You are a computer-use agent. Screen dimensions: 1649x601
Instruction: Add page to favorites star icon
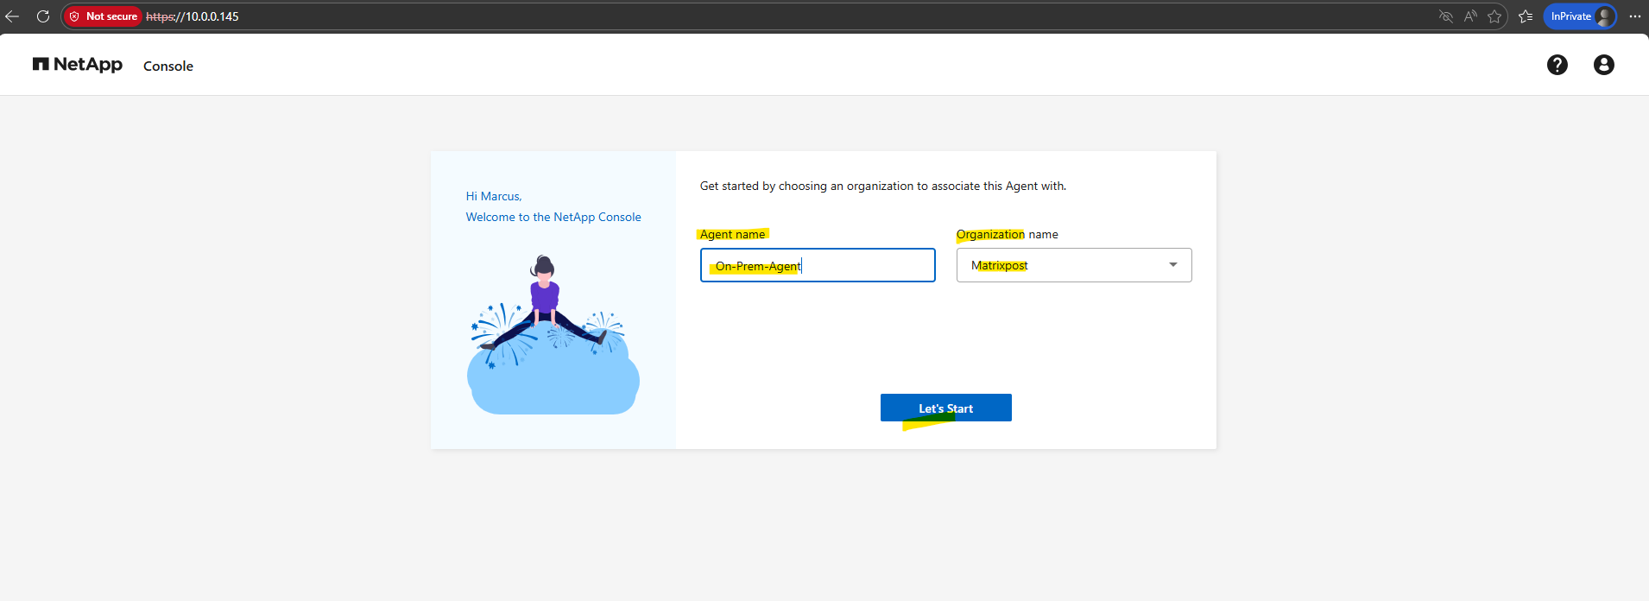click(x=1494, y=16)
